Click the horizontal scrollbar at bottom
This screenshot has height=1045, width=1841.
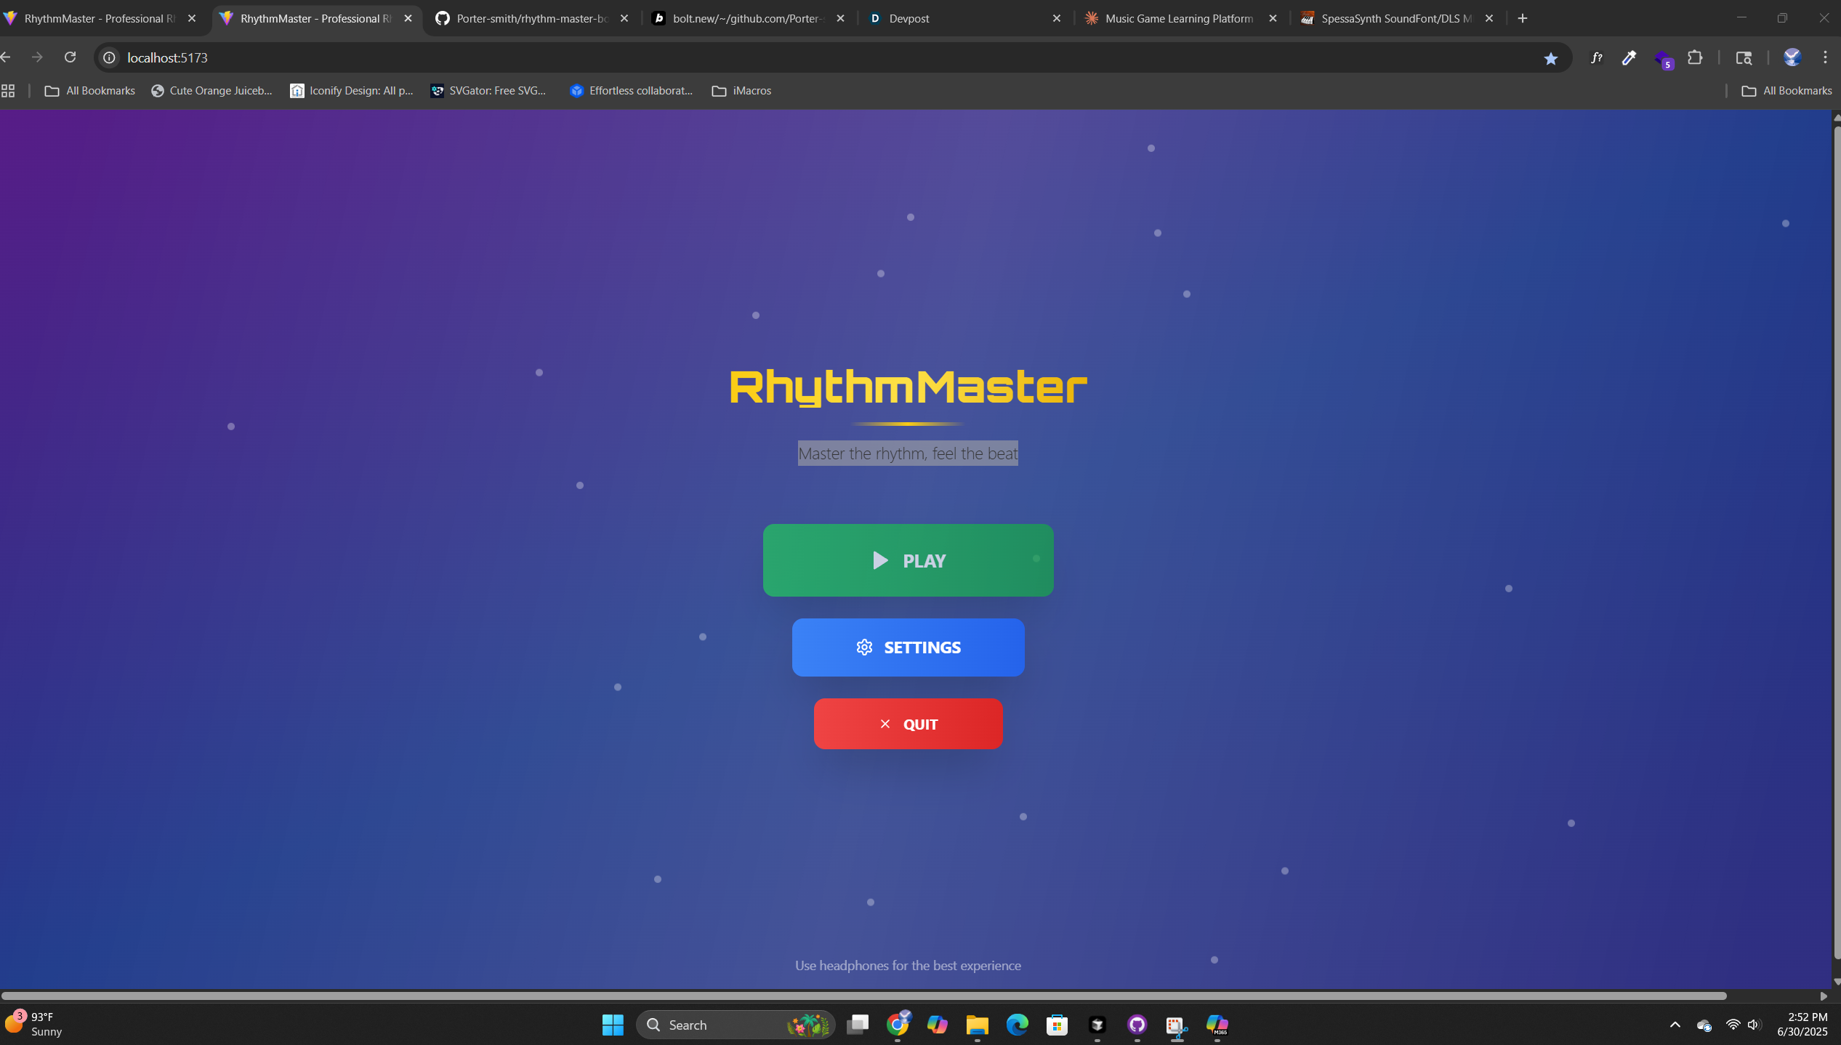tap(863, 996)
